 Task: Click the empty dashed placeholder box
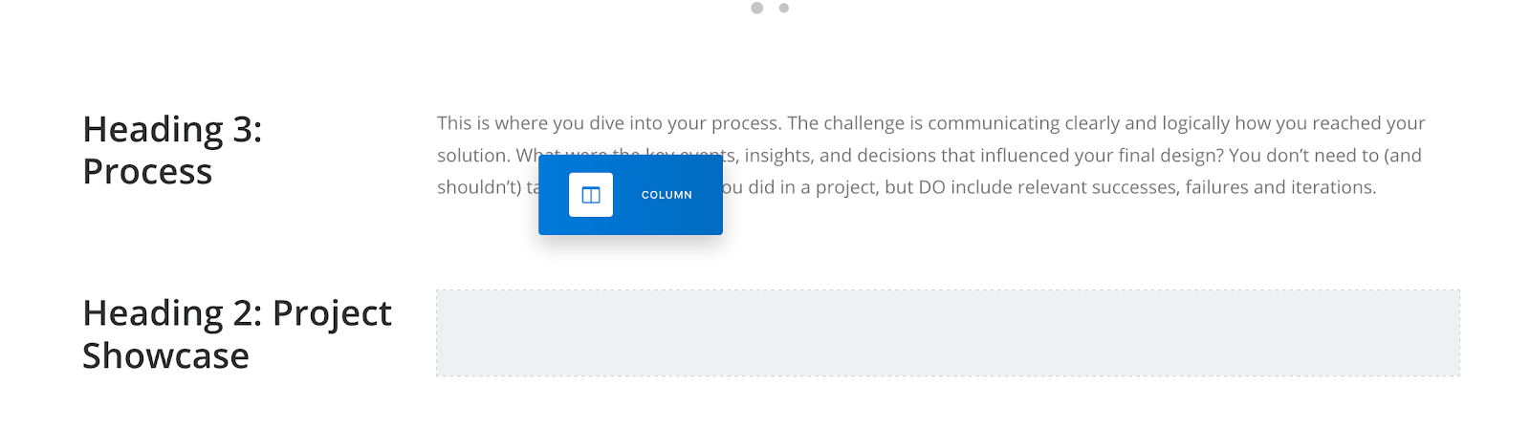click(948, 333)
